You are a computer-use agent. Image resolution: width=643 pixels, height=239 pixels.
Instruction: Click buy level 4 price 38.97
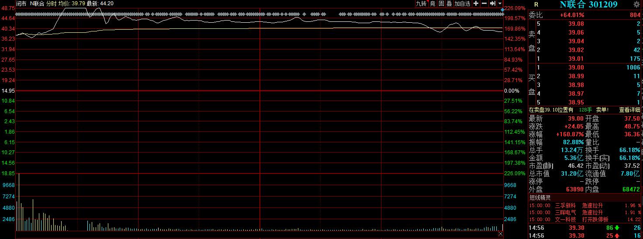pyautogui.click(x=576, y=94)
